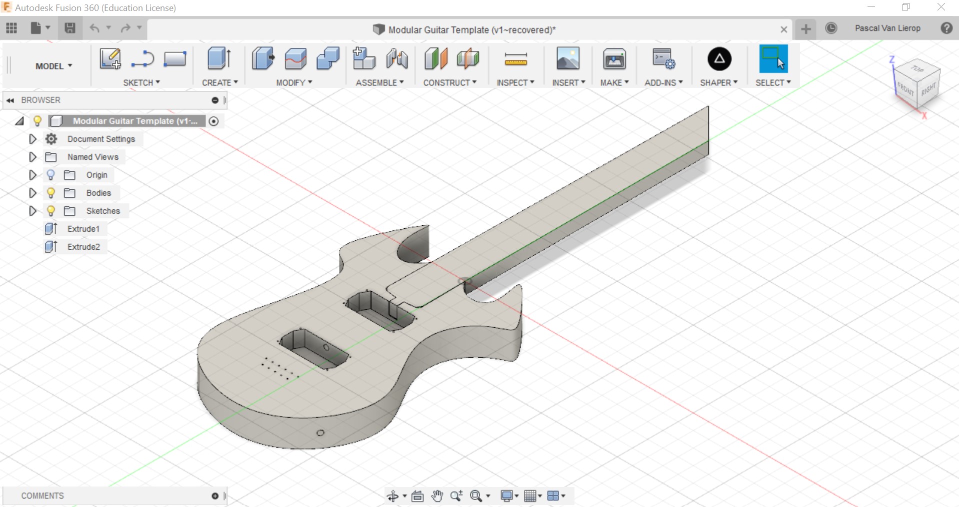Open the SHAPER menu
Screen dimensions: 959x507
point(718,82)
